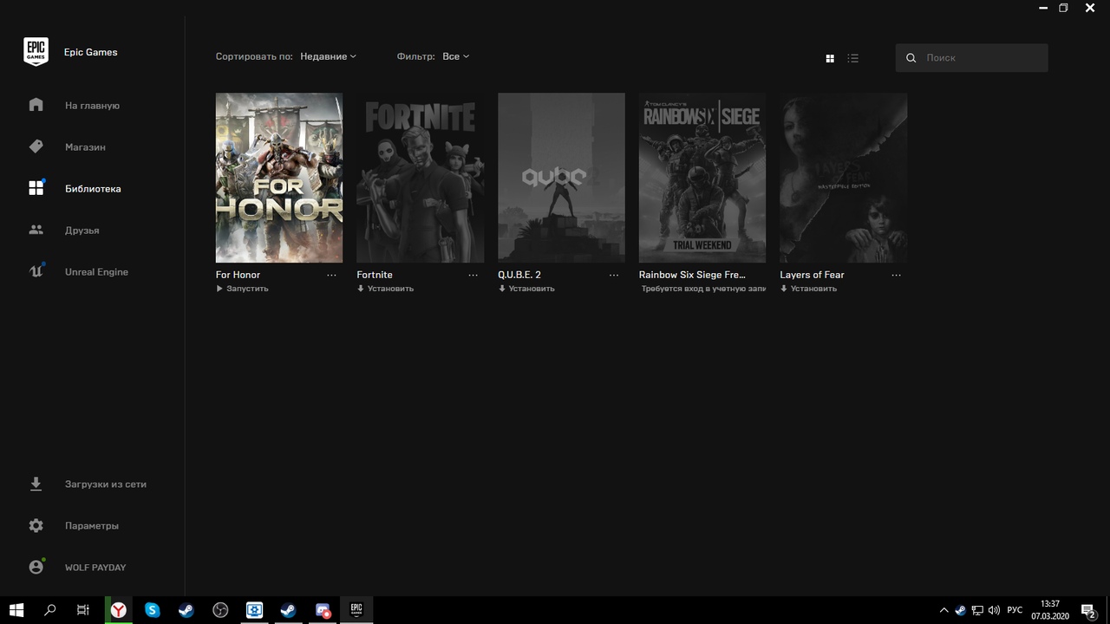Screen dimensions: 1110x624
Task: Click Установить under Layers of Fear
Action: [x=808, y=289]
